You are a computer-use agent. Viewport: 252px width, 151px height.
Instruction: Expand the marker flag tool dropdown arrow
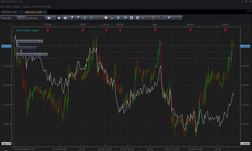click(95, 18)
